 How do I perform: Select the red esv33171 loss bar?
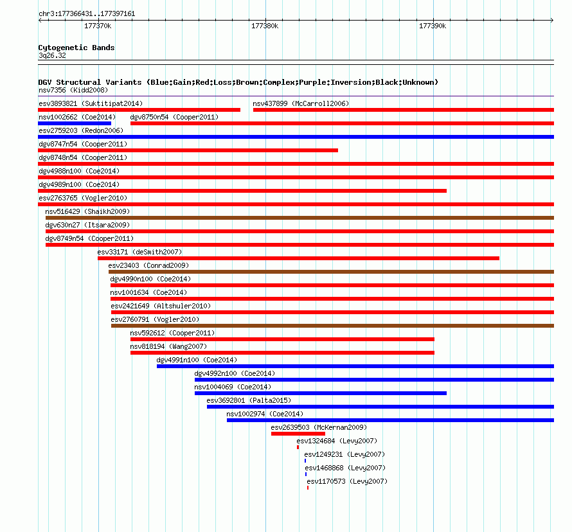click(298, 258)
